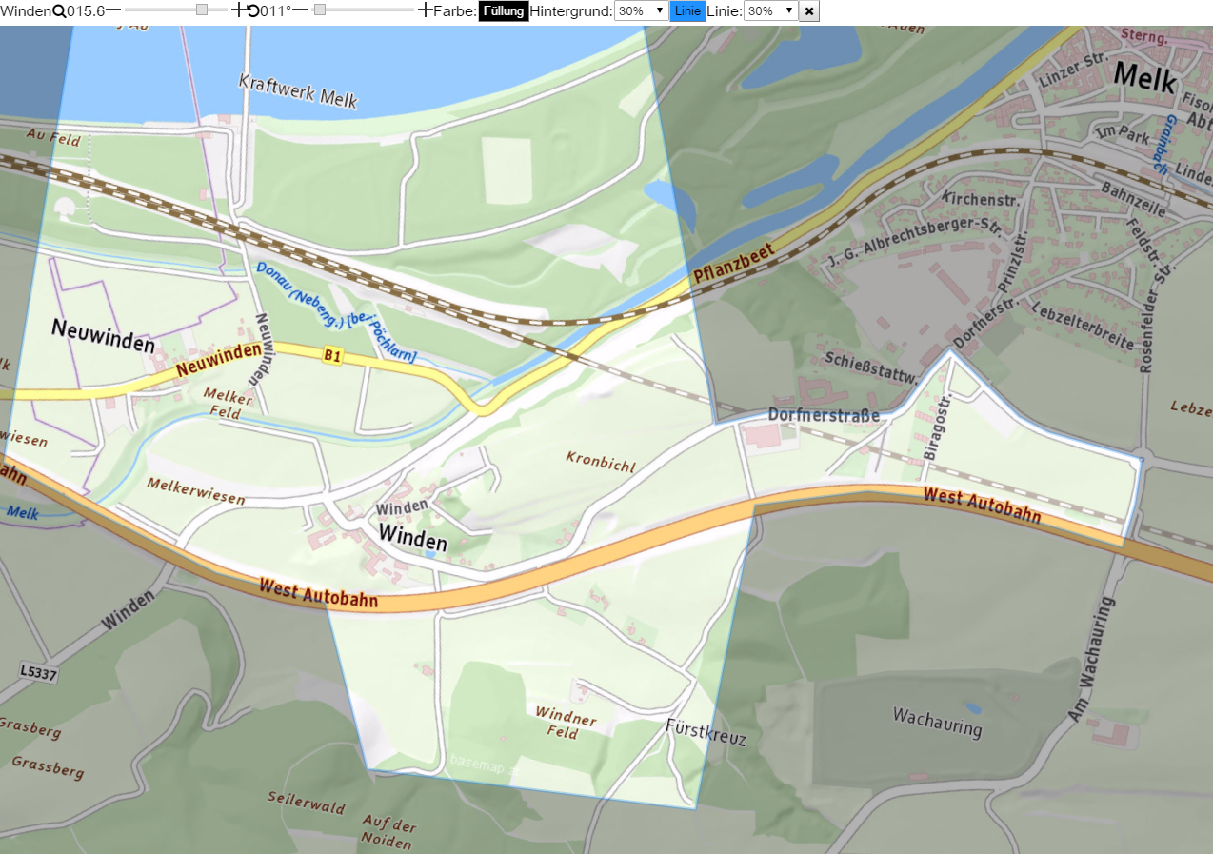
Task: Click the B1 road shield on map
Action: [x=332, y=355]
